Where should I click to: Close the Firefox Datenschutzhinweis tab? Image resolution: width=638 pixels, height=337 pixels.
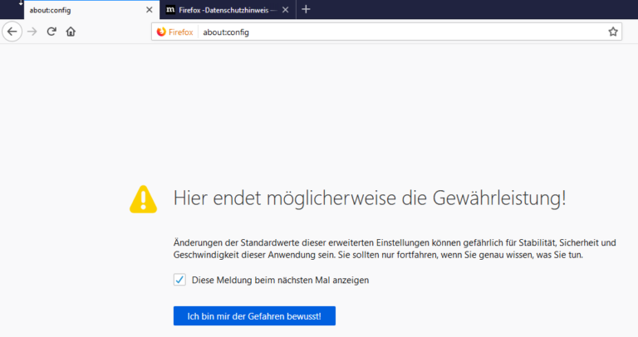(x=286, y=10)
